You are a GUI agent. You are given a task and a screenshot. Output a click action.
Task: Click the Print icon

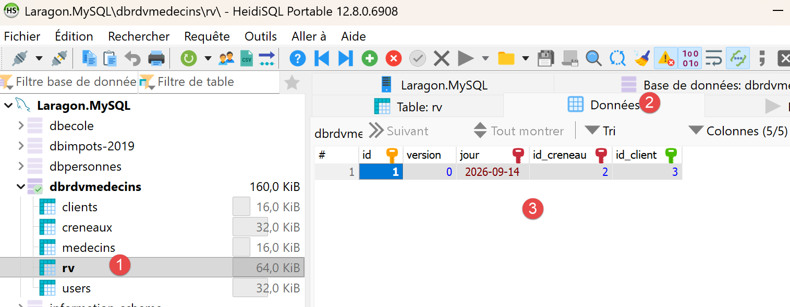coord(156,58)
